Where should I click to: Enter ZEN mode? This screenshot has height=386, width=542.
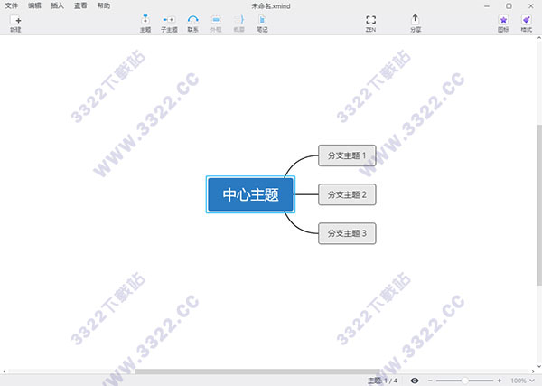point(370,24)
